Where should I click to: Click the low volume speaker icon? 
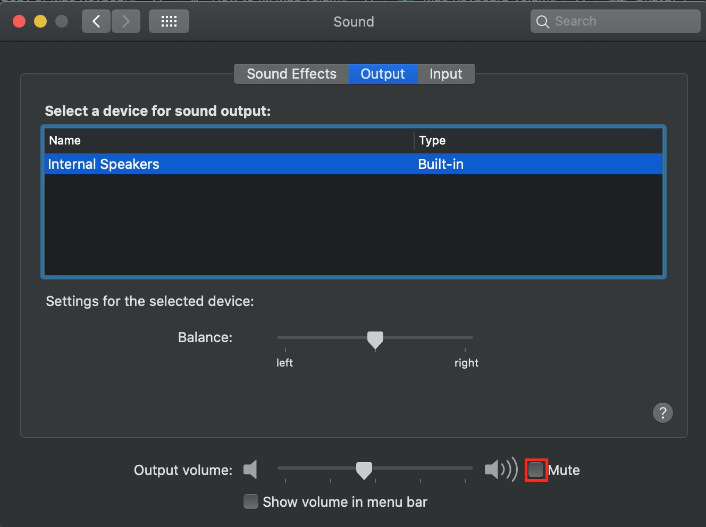click(250, 470)
